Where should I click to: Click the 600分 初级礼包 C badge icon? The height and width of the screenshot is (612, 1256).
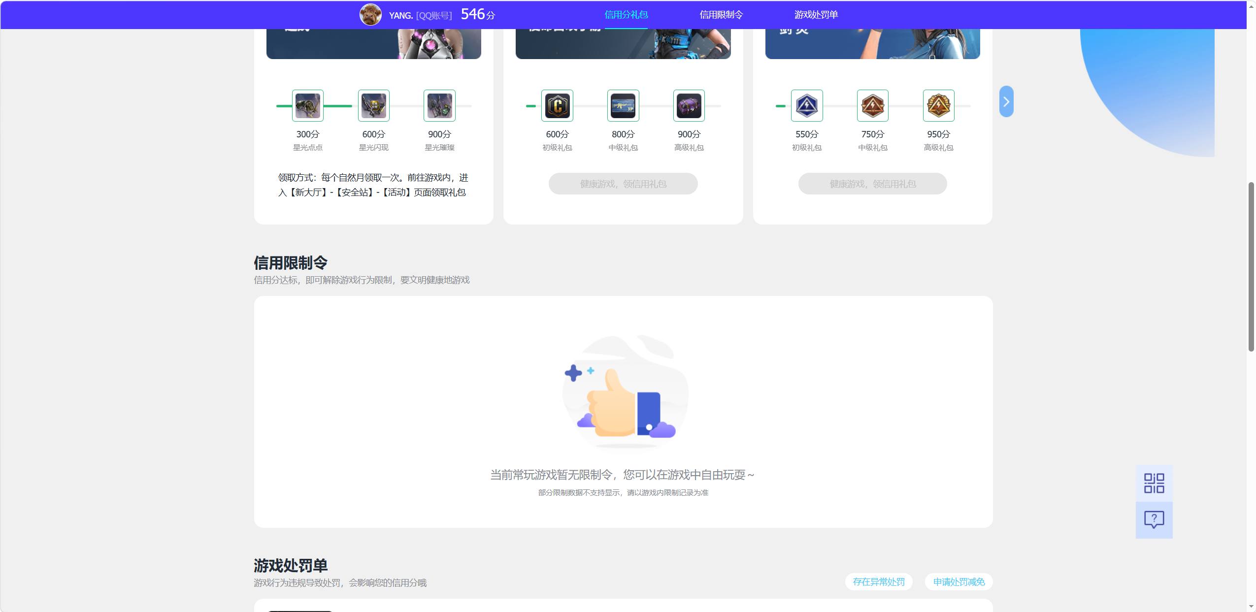[x=557, y=105]
